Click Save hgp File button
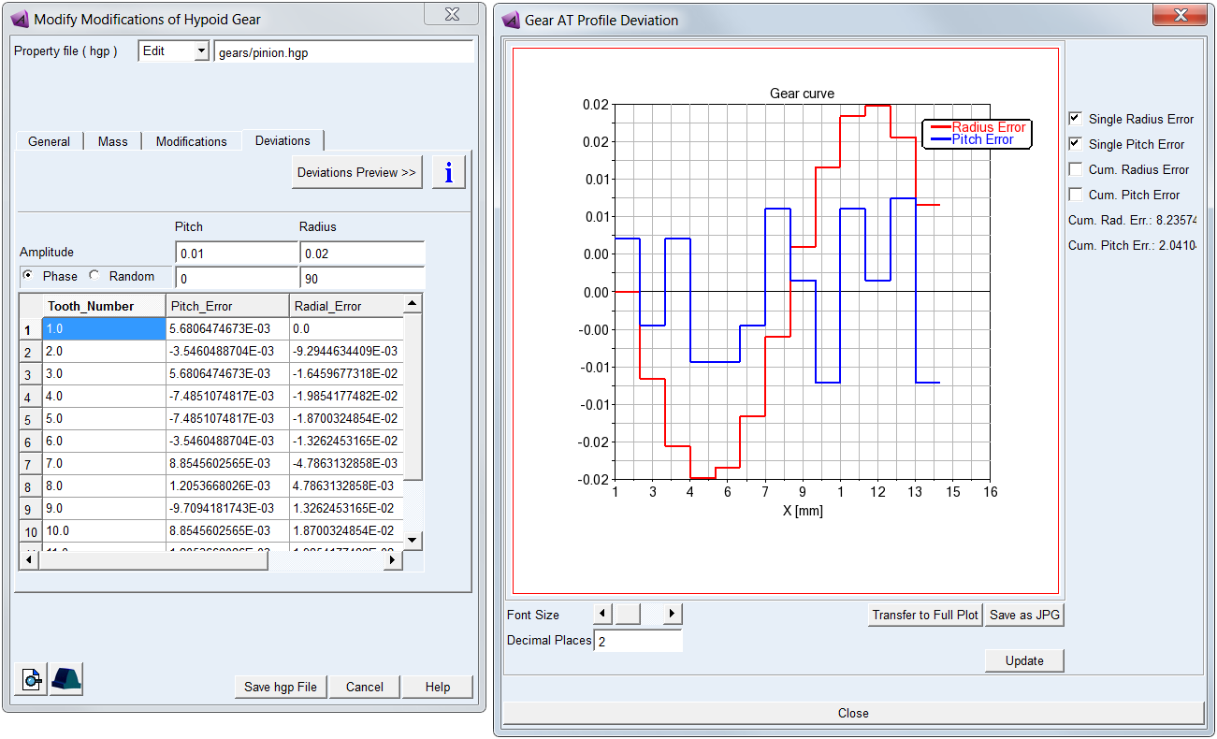The image size is (1217, 739). point(281,687)
